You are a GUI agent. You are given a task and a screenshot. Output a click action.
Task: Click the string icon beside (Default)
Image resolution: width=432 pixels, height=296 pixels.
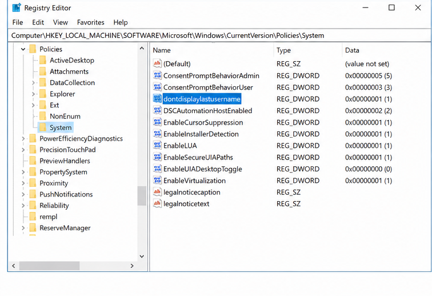click(157, 63)
